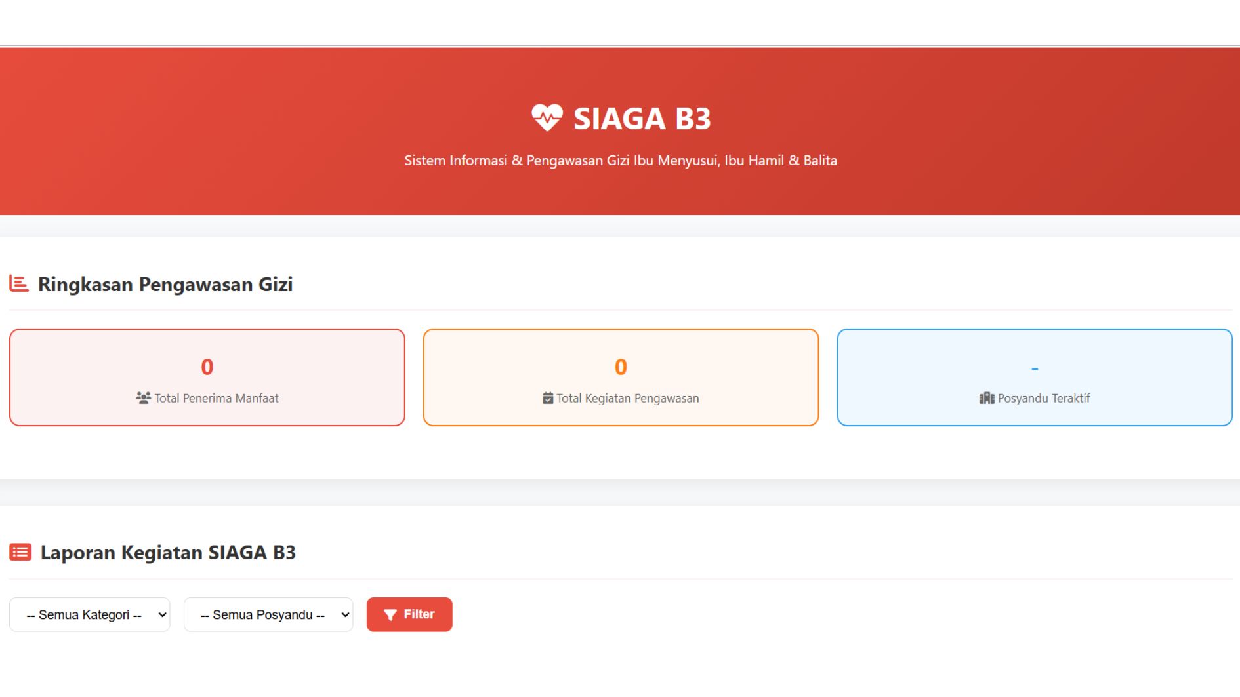Click the calendar check icon beside Total Kegiatan Pengawasan
The image size is (1240, 697).
tap(548, 398)
